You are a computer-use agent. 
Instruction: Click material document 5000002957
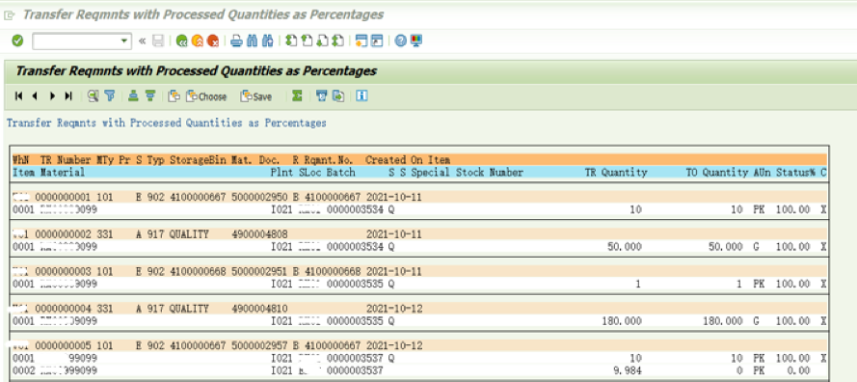coord(259,346)
